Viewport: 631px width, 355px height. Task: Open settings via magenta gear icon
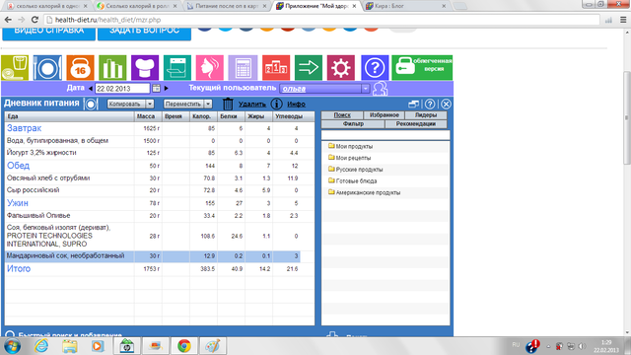tap(341, 68)
